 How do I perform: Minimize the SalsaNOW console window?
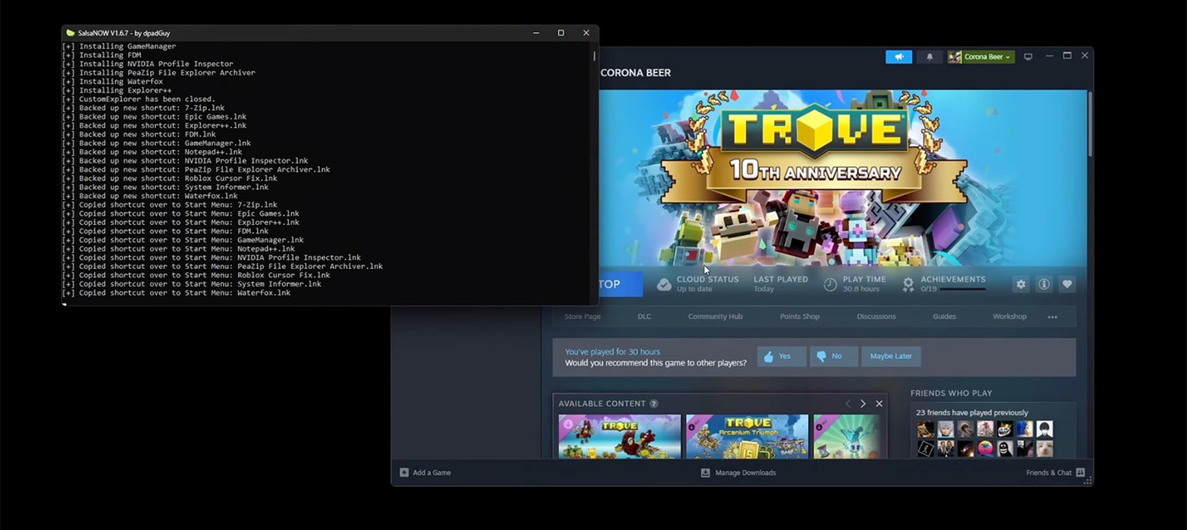(x=536, y=33)
